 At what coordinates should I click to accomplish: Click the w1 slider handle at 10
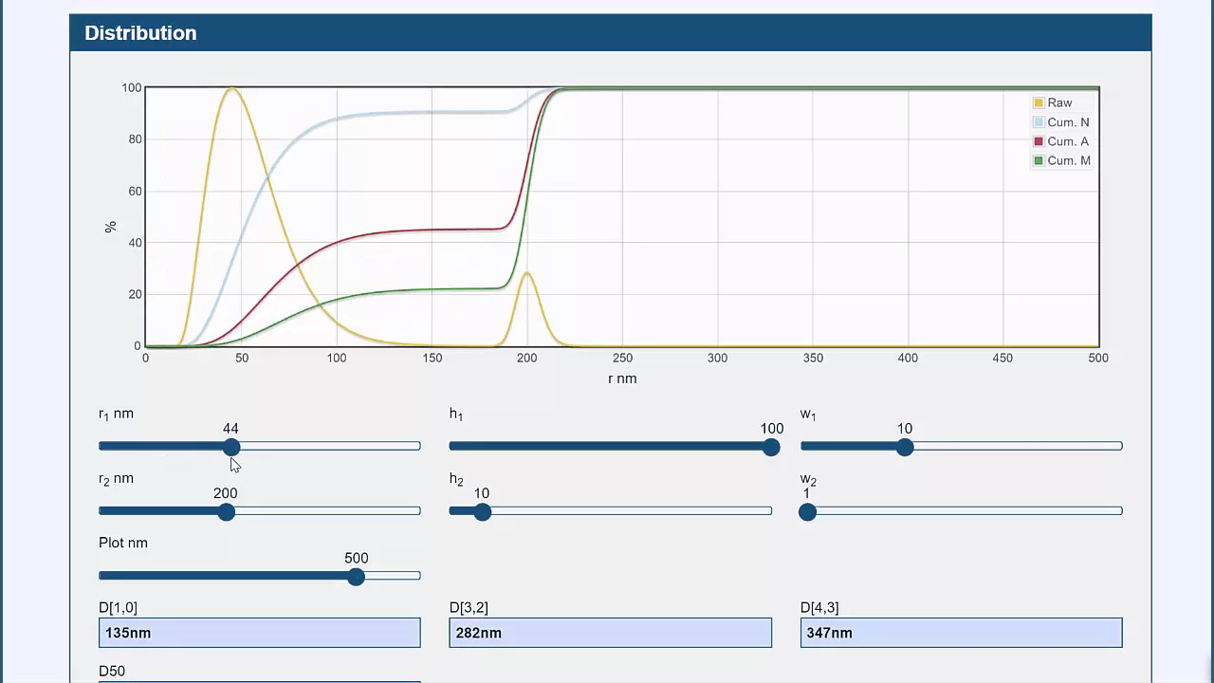[x=904, y=447]
